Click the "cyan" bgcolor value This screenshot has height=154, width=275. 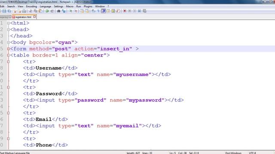point(65,42)
